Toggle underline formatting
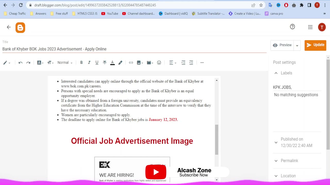The image size is (330, 185). (97, 63)
